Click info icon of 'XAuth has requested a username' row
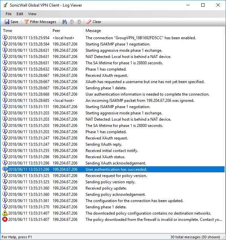This screenshot has height=240, width=226. [5, 81]
